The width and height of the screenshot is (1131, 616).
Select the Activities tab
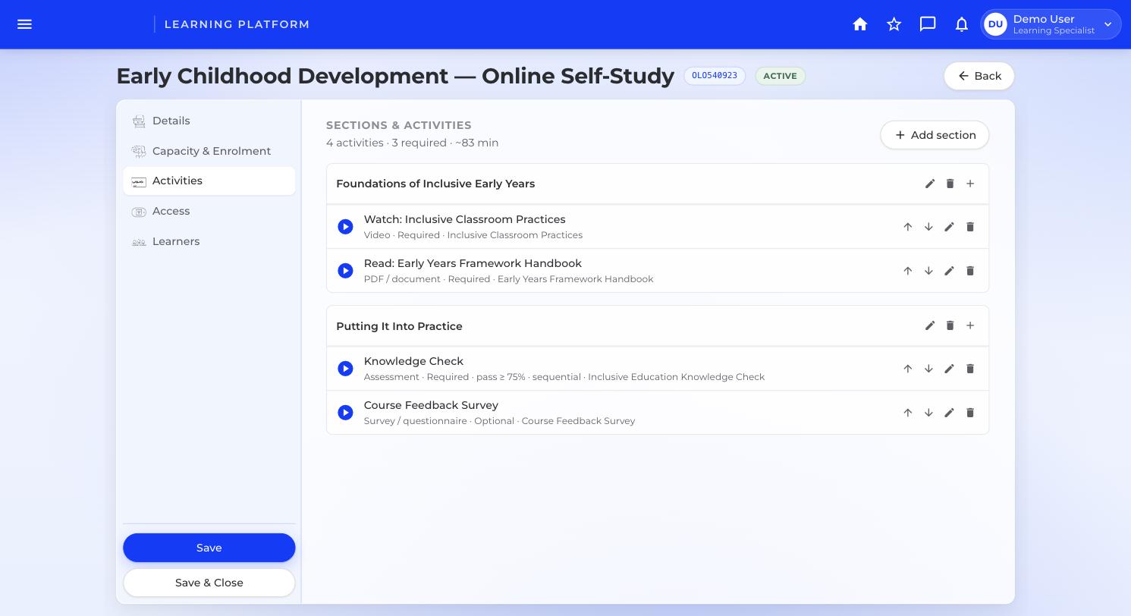tap(209, 181)
